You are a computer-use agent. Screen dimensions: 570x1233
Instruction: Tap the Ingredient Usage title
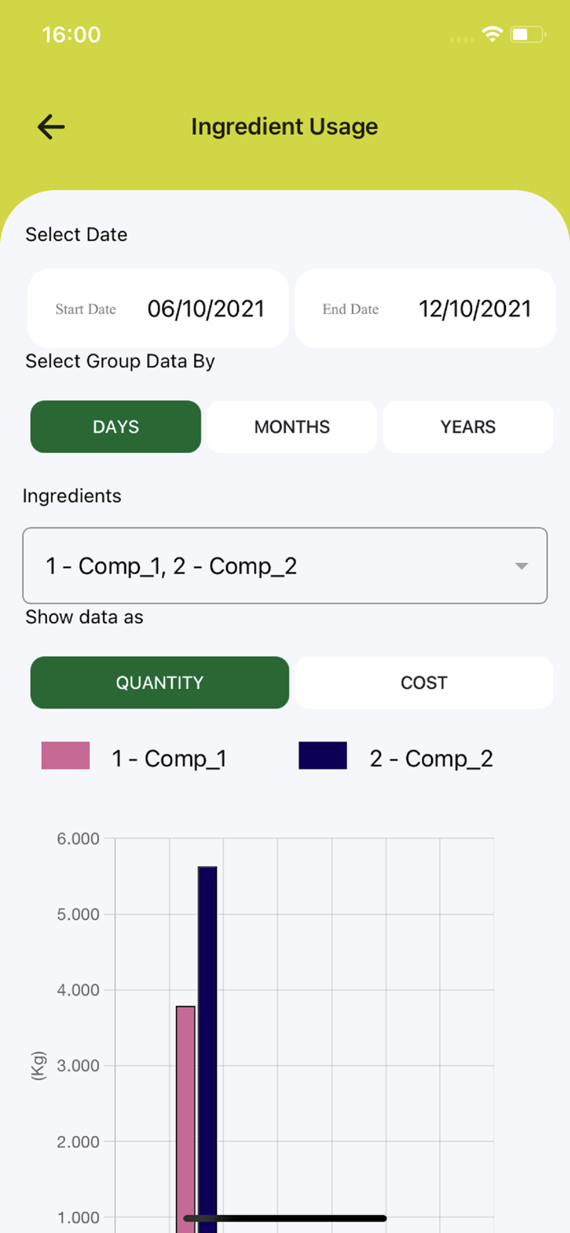click(285, 127)
